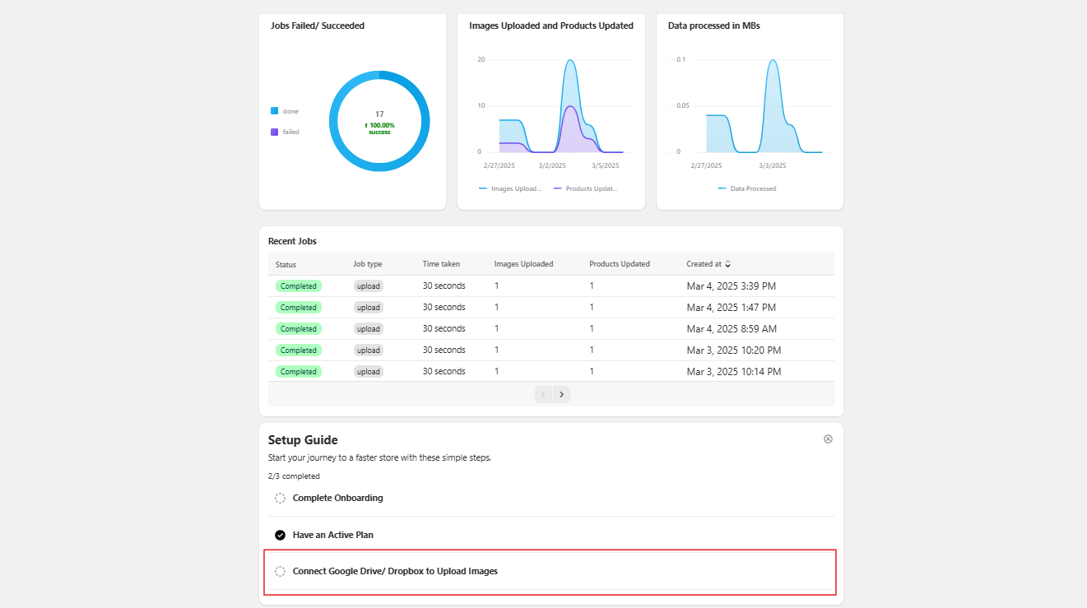Image resolution: width=1087 pixels, height=608 pixels.
Task: Open 'Connect Google Drive/ Dropbox to Upload Images'
Action: click(x=395, y=570)
